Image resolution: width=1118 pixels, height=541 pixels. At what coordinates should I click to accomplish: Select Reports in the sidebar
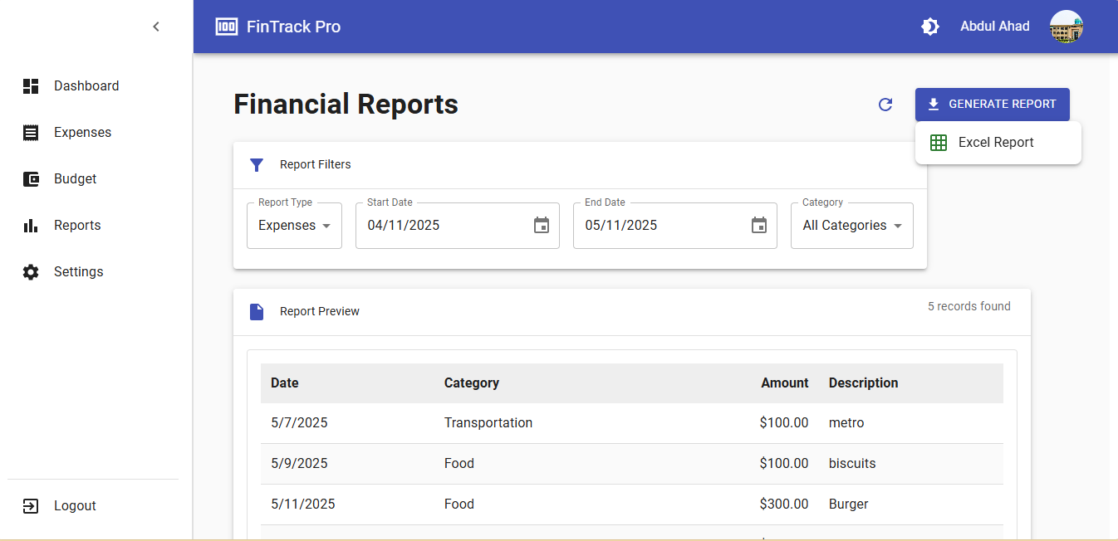(x=96, y=225)
